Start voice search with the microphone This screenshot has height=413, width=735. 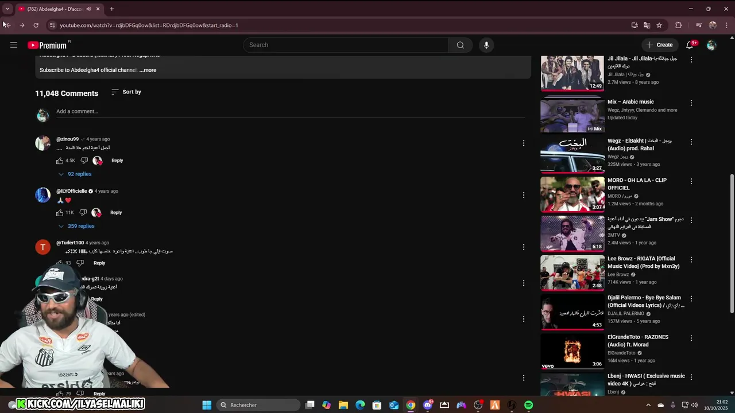486,45
